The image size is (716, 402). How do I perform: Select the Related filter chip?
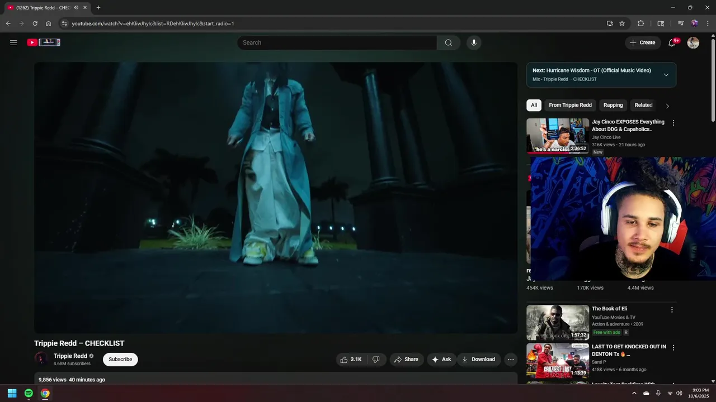[x=643, y=105]
